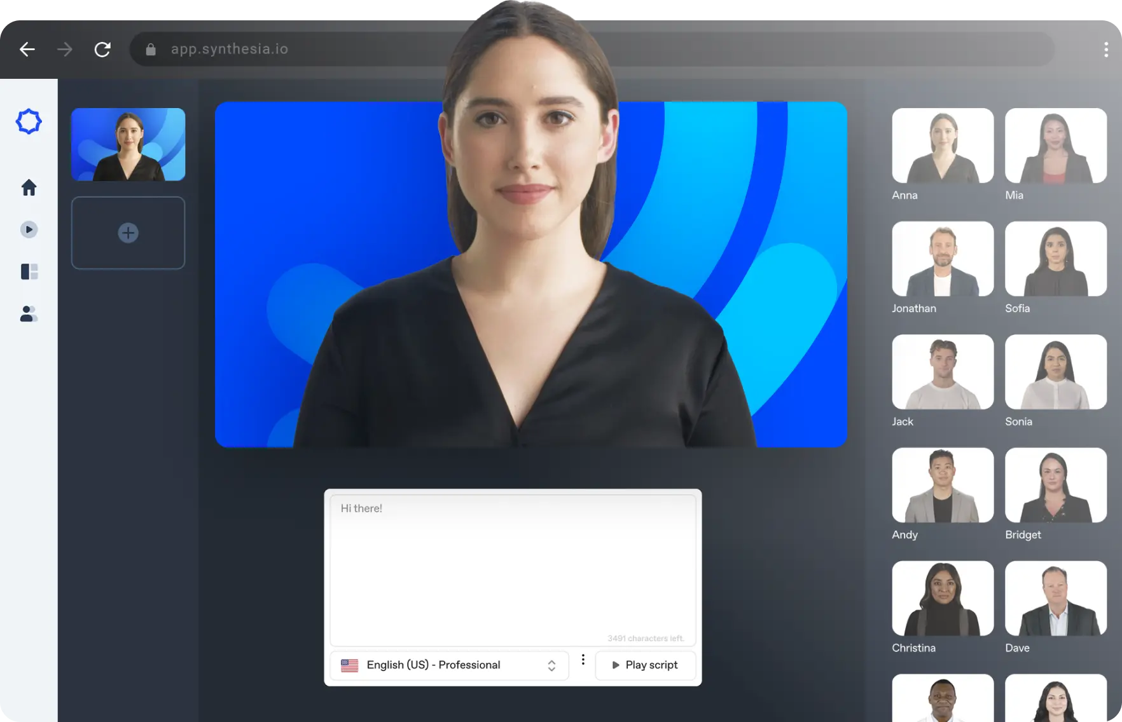Open the avatars people icon in sidebar
This screenshot has height=722, width=1122.
tap(29, 314)
